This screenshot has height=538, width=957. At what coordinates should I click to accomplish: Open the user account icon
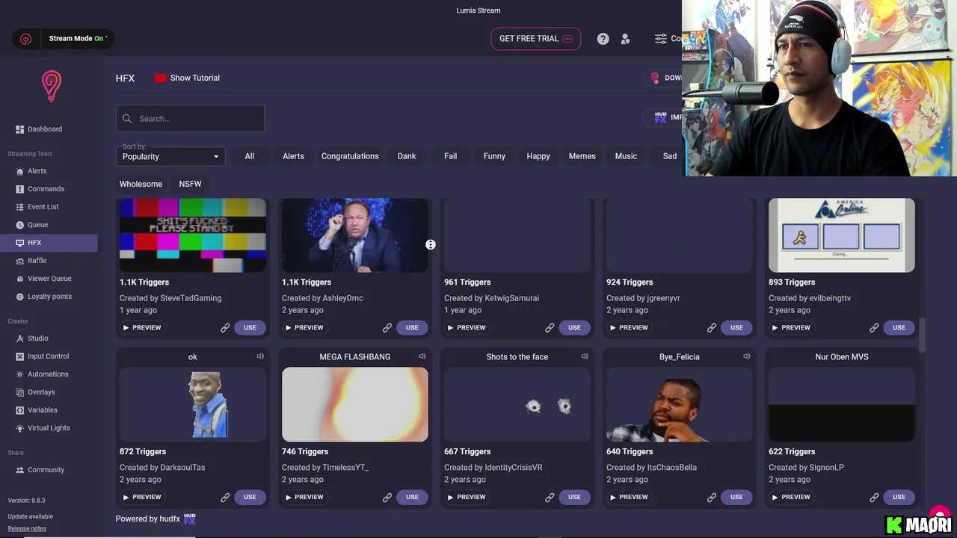[x=625, y=39]
